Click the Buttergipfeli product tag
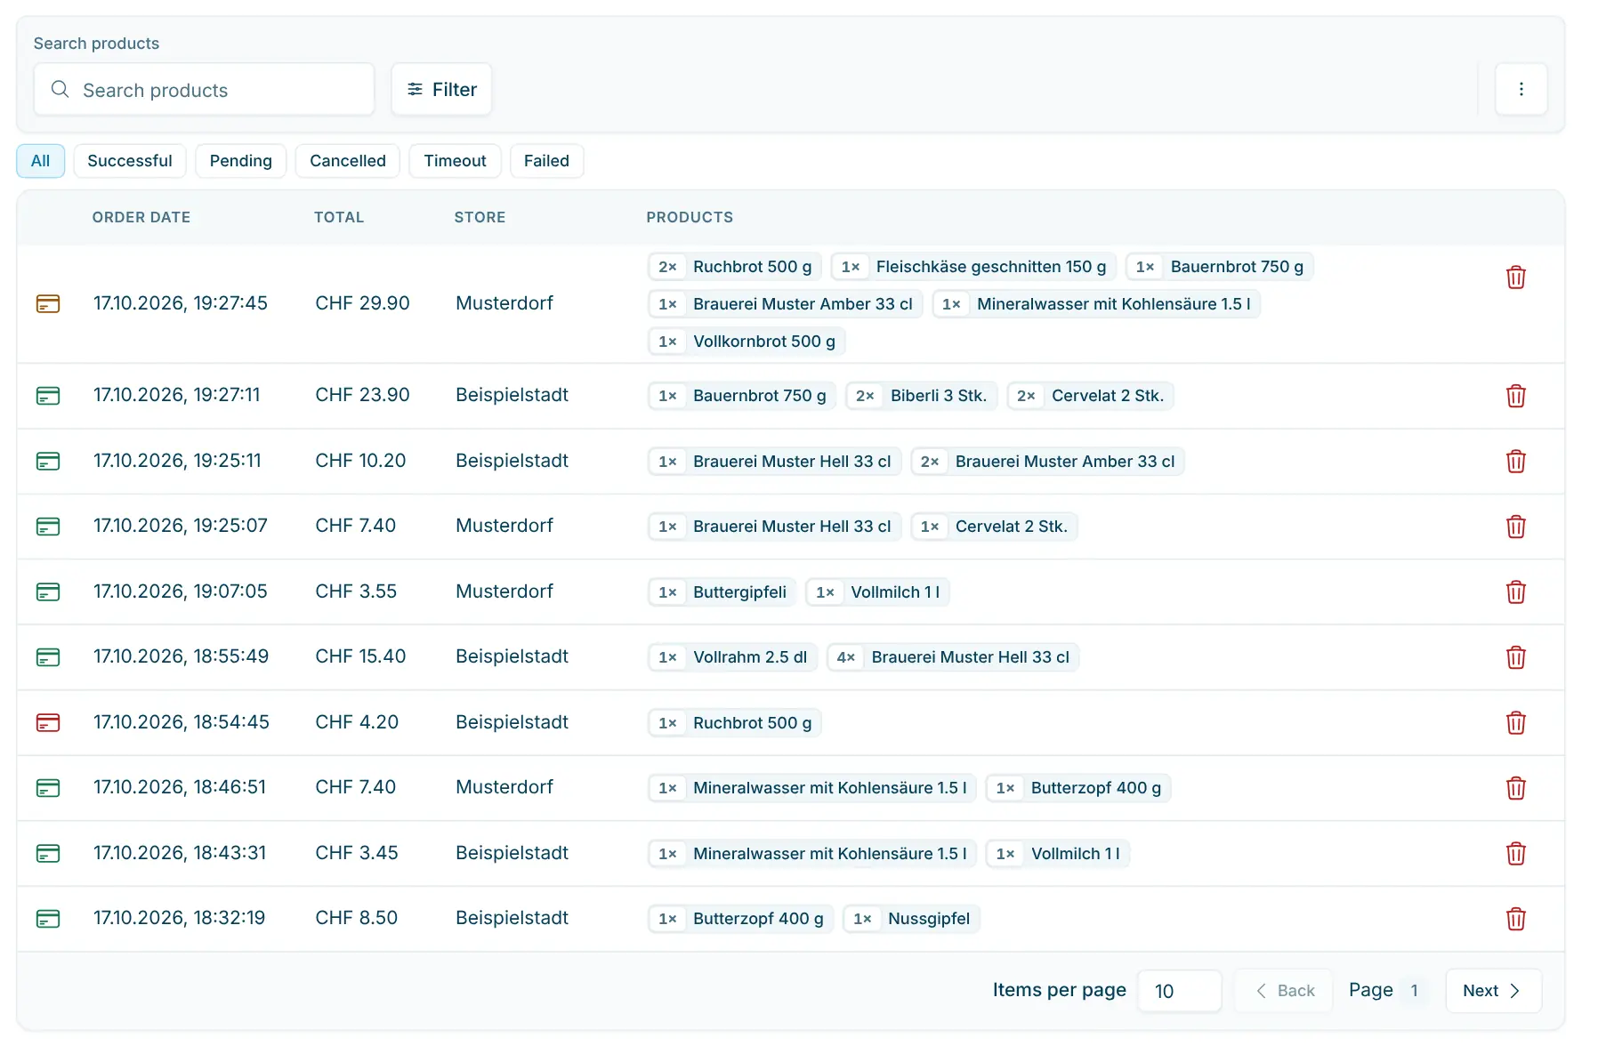Image resolution: width=1598 pixels, height=1062 pixels. pos(722,592)
